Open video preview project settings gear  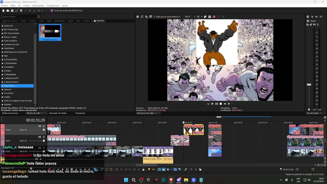pos(137,17)
